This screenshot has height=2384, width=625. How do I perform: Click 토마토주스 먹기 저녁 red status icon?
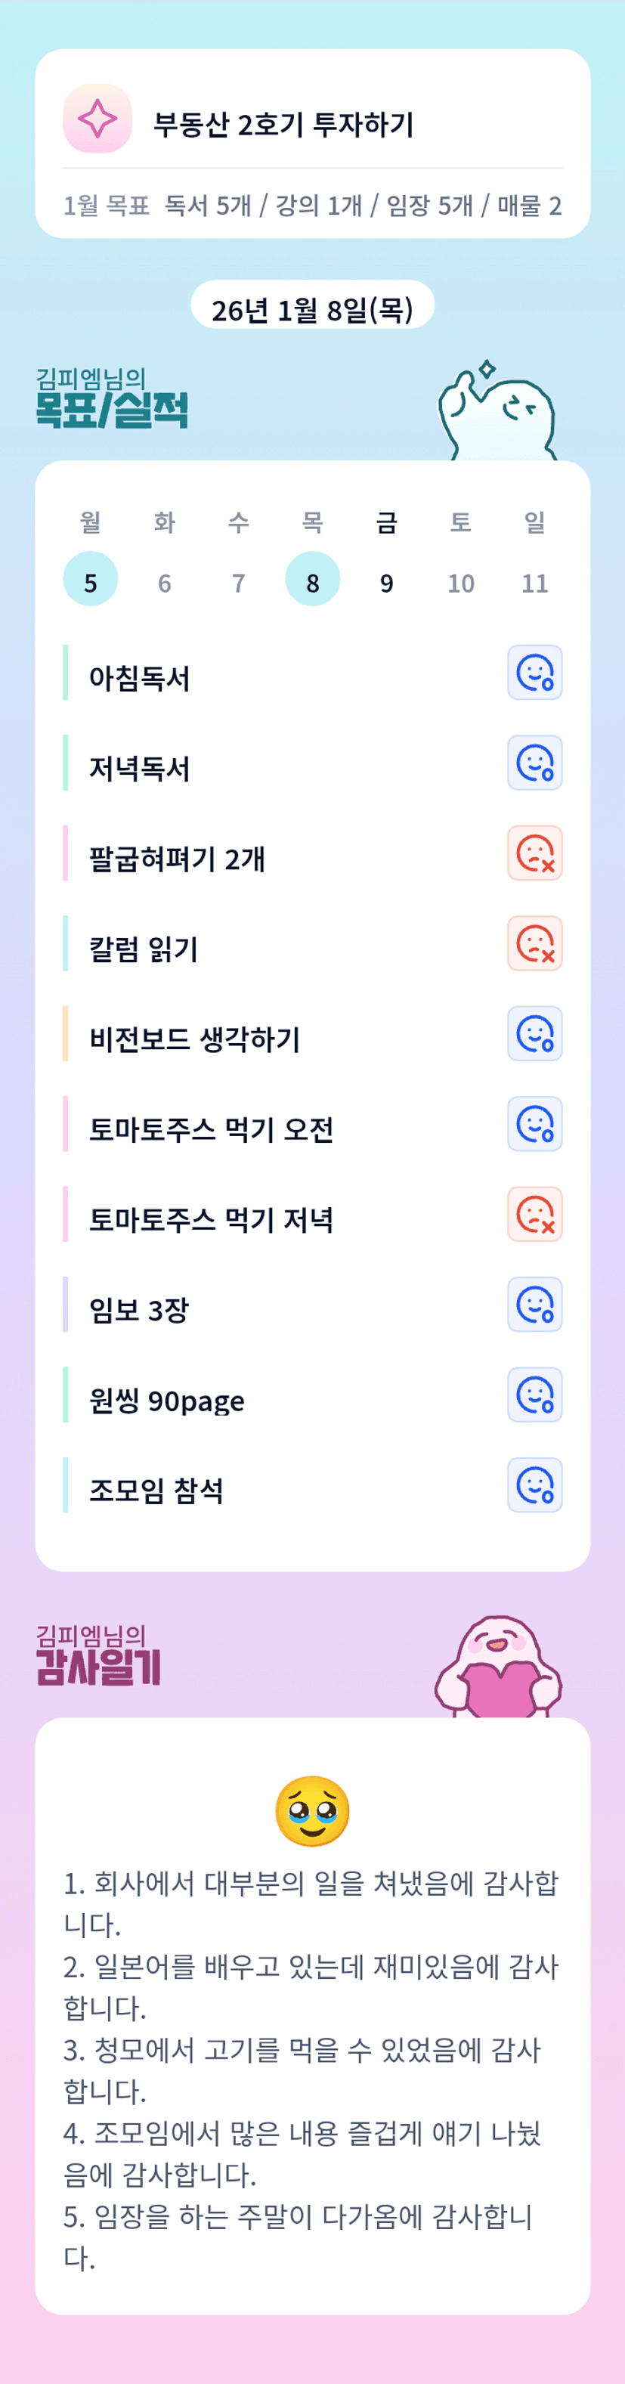coord(534,1214)
